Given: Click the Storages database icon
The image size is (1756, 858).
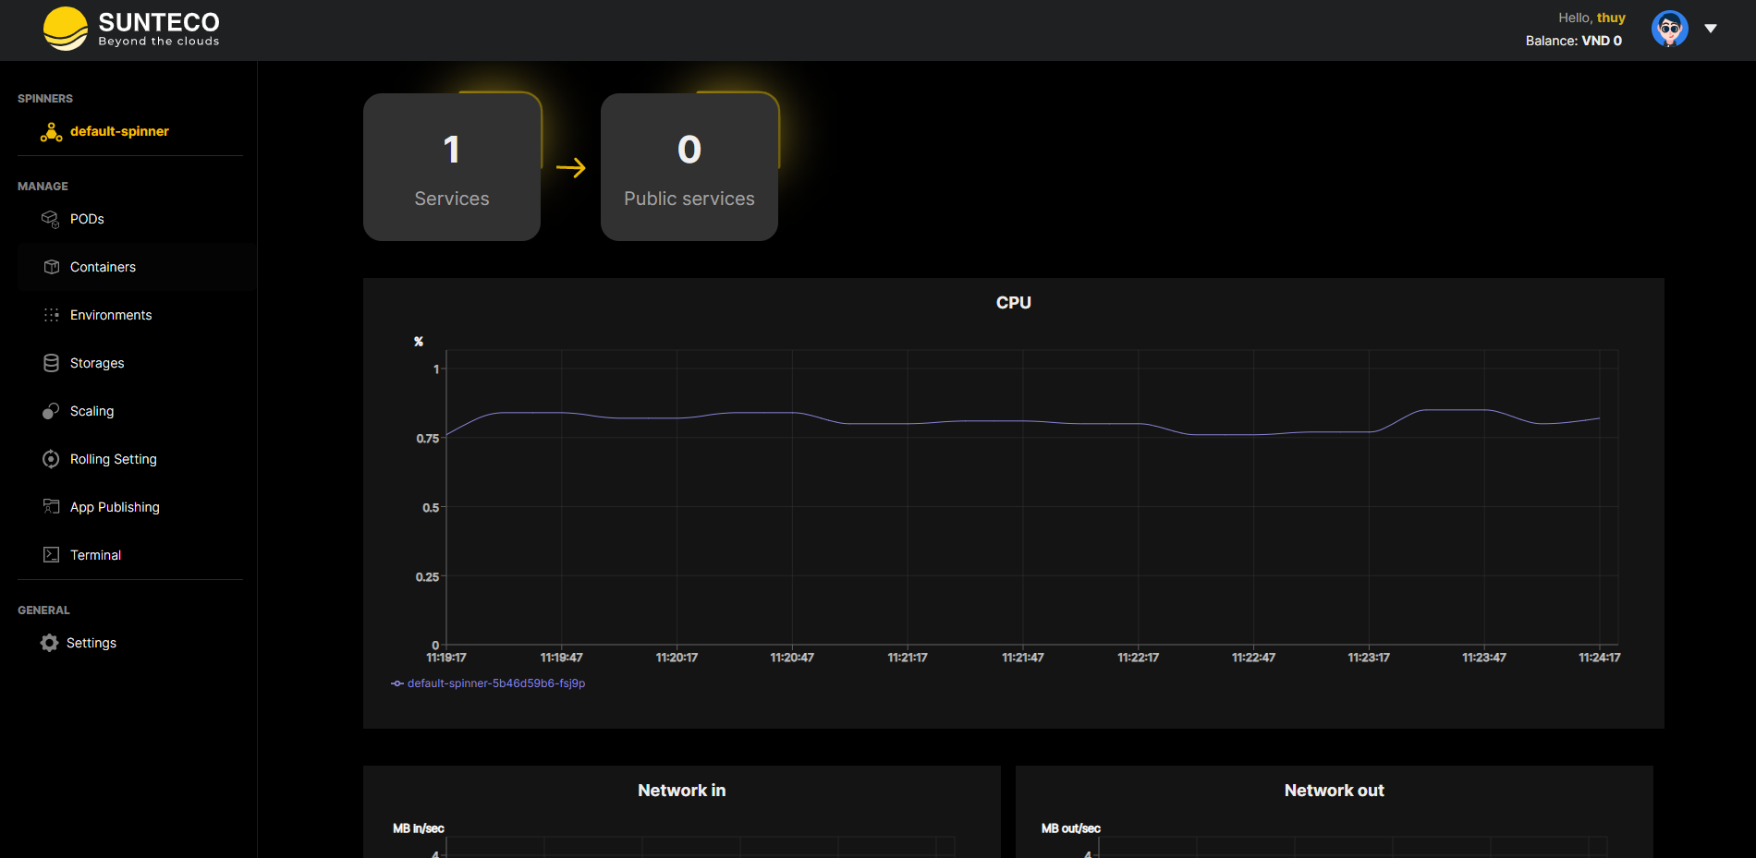Looking at the screenshot, I should pyautogui.click(x=51, y=363).
